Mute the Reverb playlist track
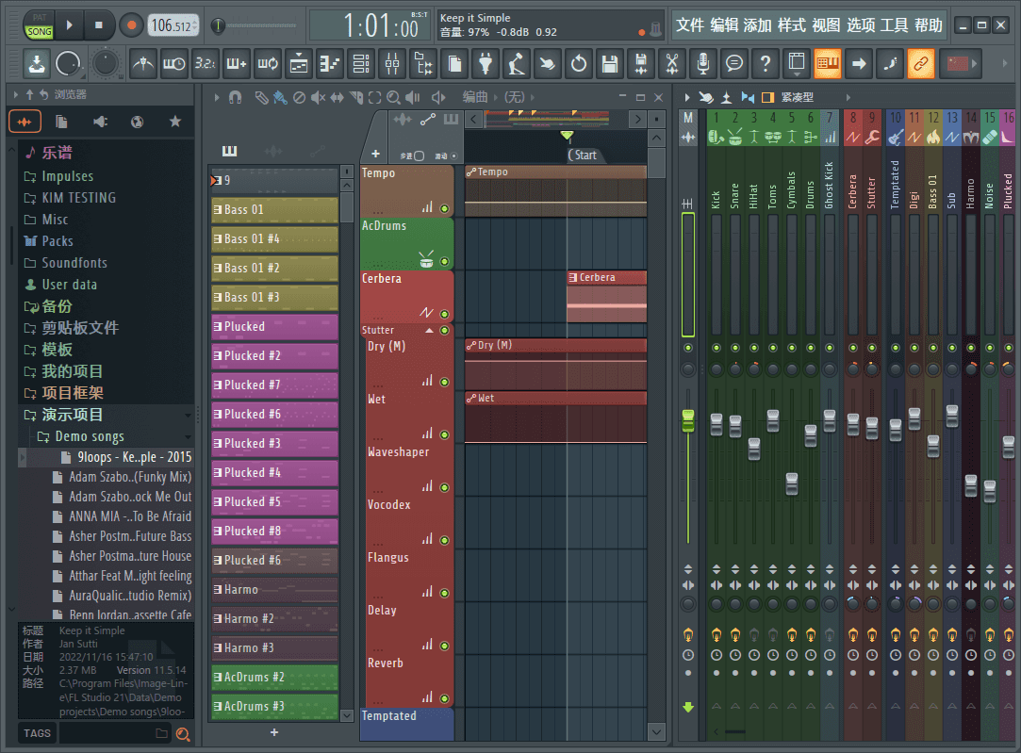 click(x=445, y=698)
